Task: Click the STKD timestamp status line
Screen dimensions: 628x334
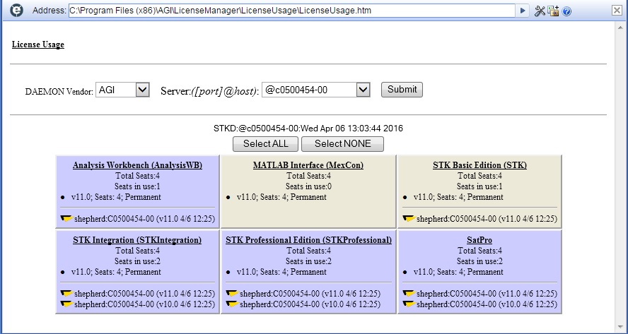Action: pos(308,129)
